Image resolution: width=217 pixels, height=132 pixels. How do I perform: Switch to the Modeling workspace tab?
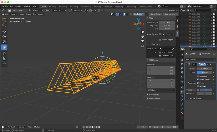(x=53, y=7)
